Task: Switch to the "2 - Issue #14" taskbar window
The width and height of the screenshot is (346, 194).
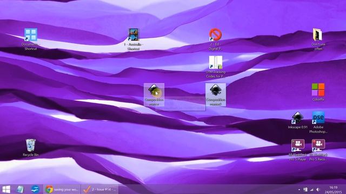Action: (99, 189)
